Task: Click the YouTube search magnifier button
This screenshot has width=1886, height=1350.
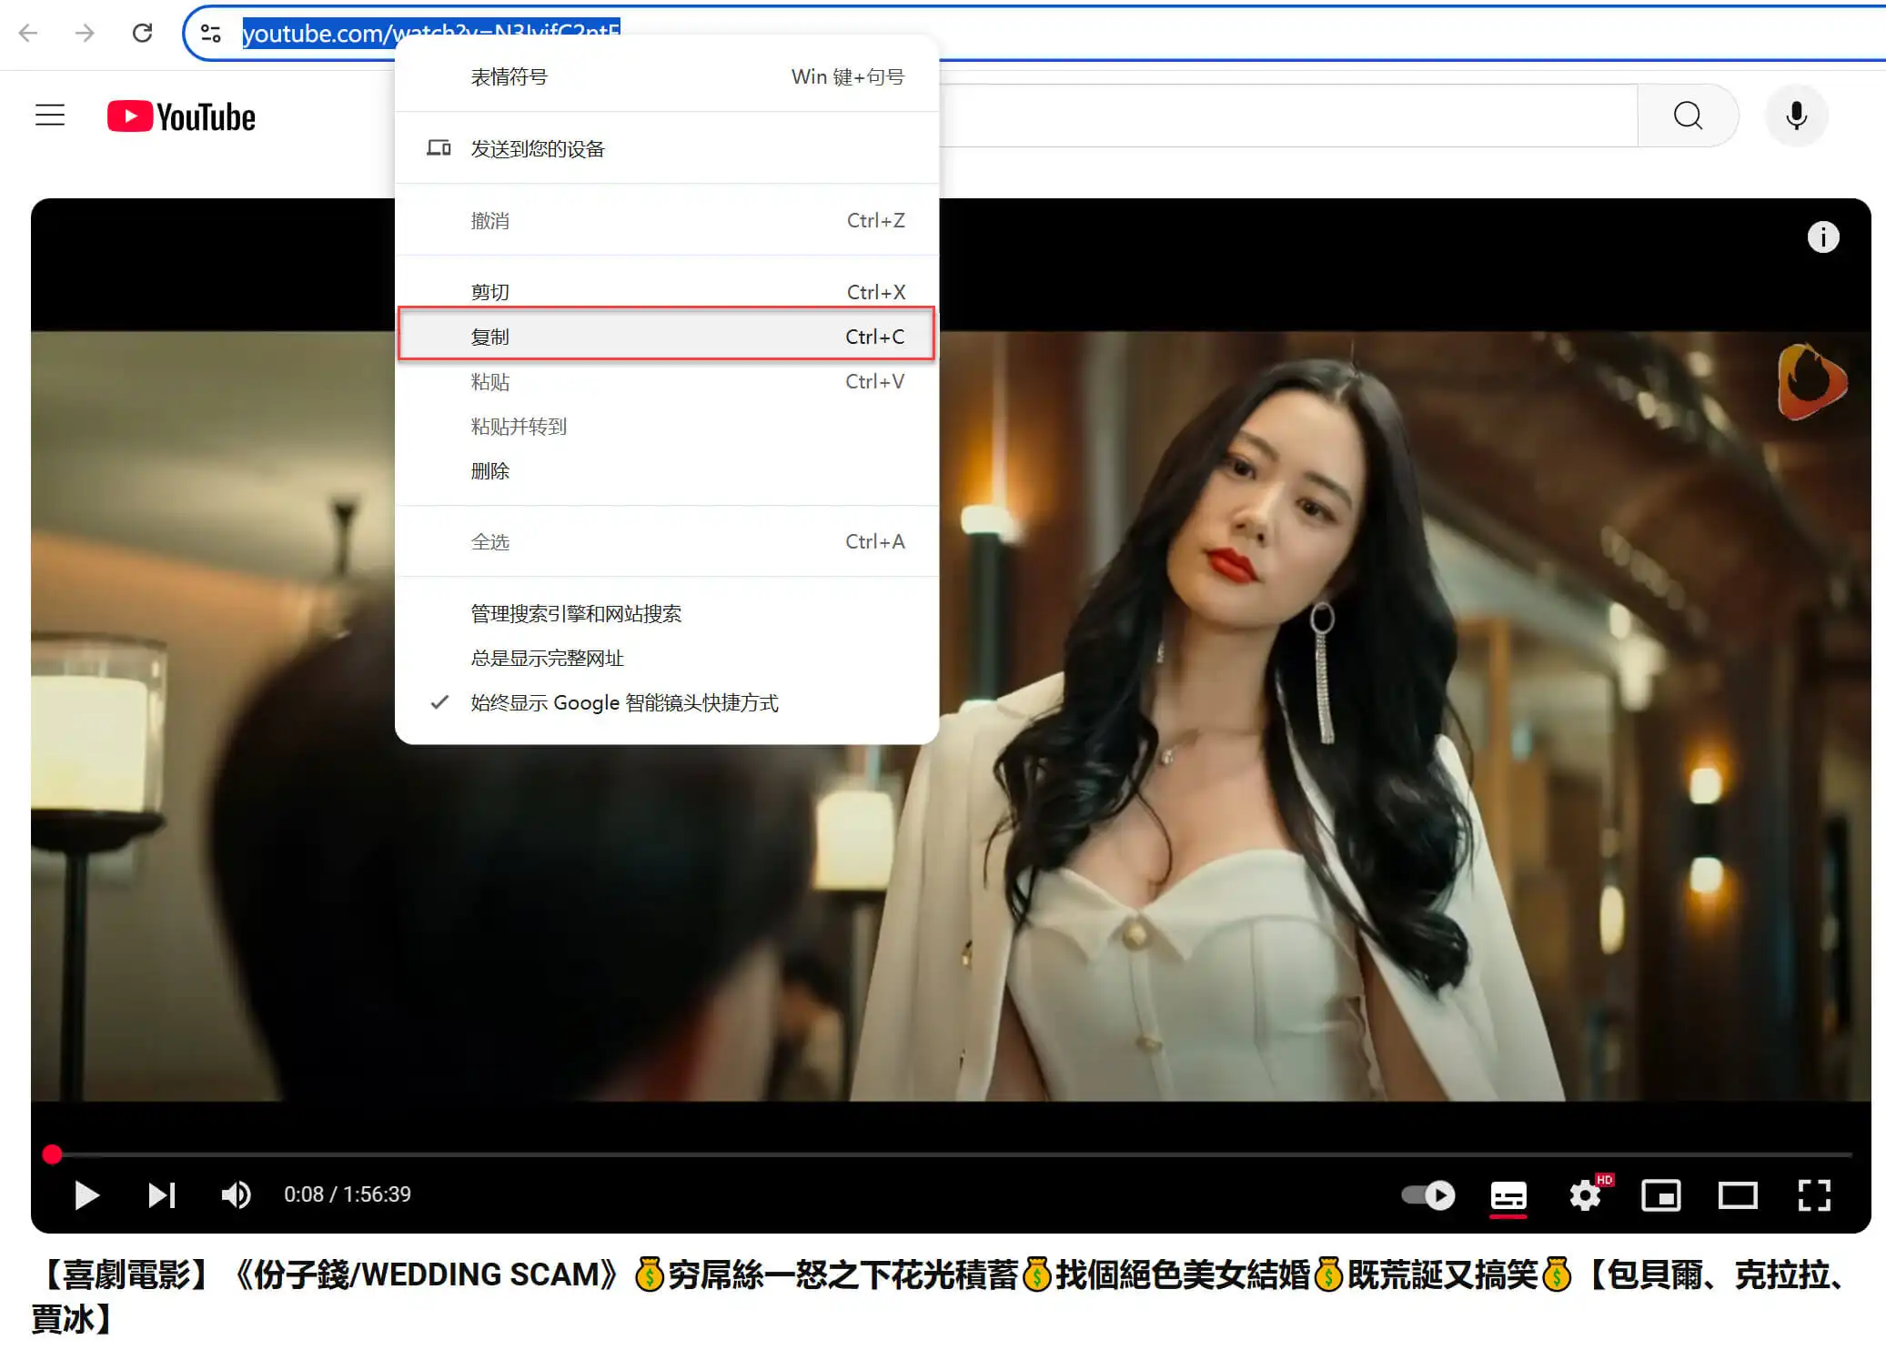Action: (1688, 116)
